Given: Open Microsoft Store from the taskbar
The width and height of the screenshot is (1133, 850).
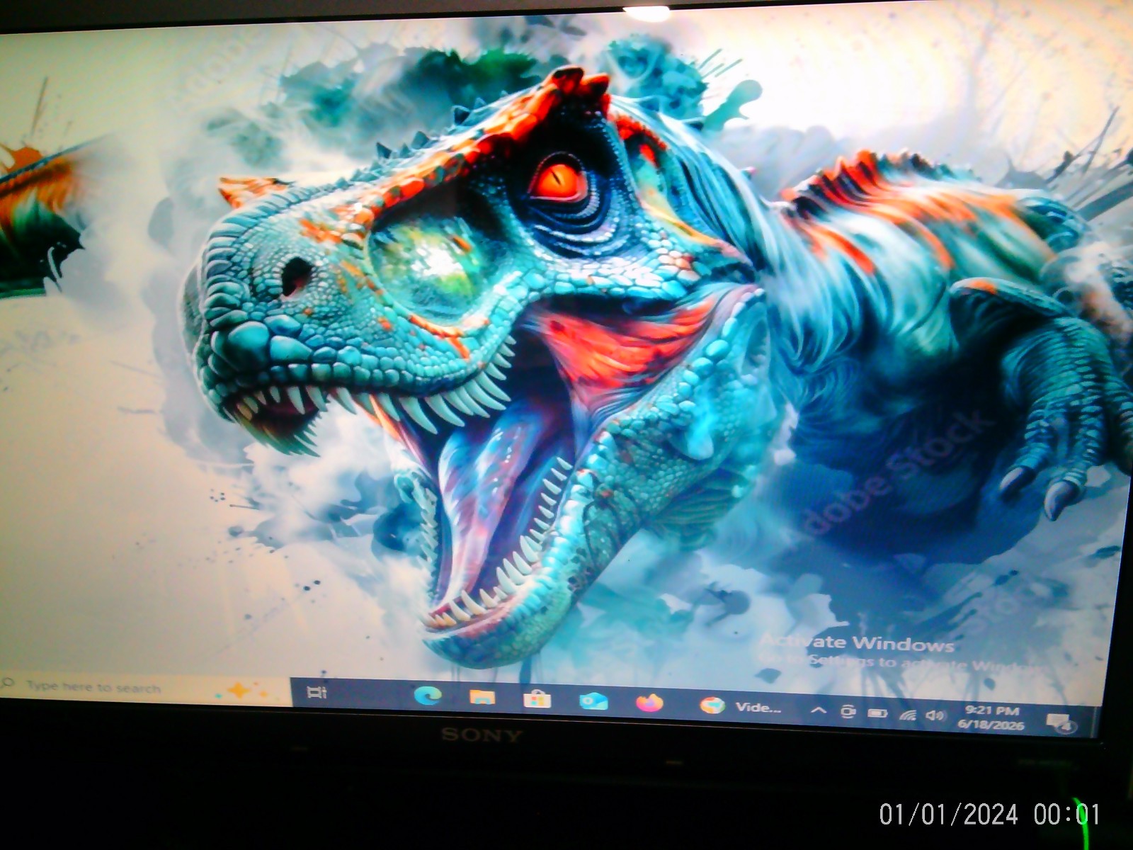Looking at the screenshot, I should [x=537, y=699].
